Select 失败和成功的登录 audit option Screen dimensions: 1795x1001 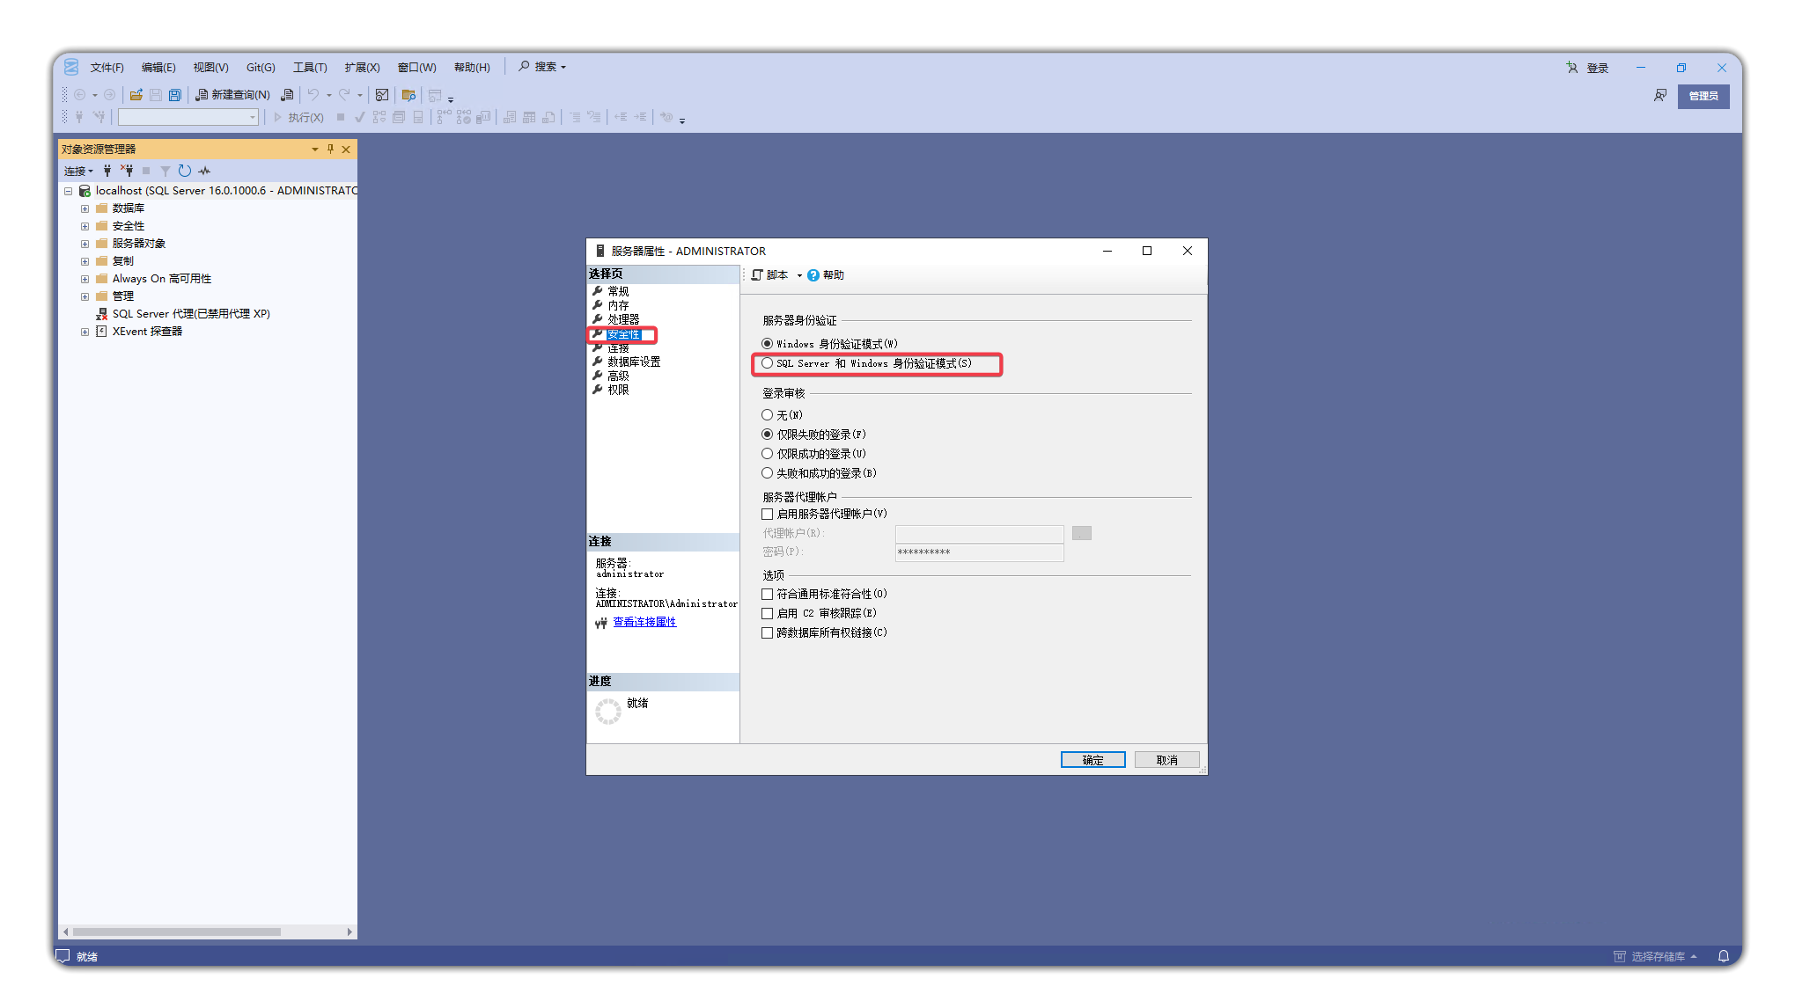768,473
